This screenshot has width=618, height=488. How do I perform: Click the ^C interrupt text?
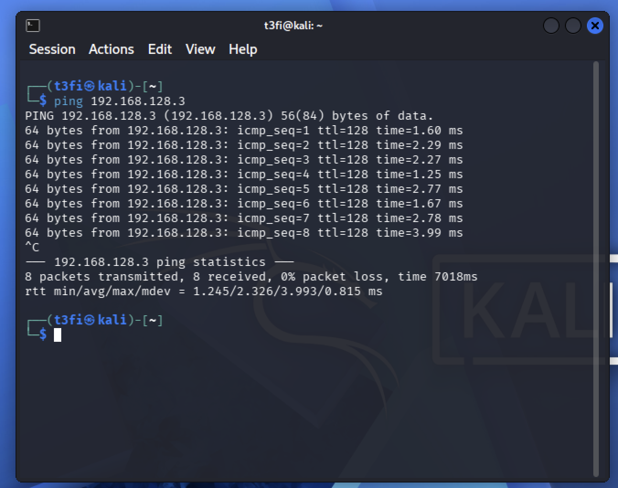(32, 247)
